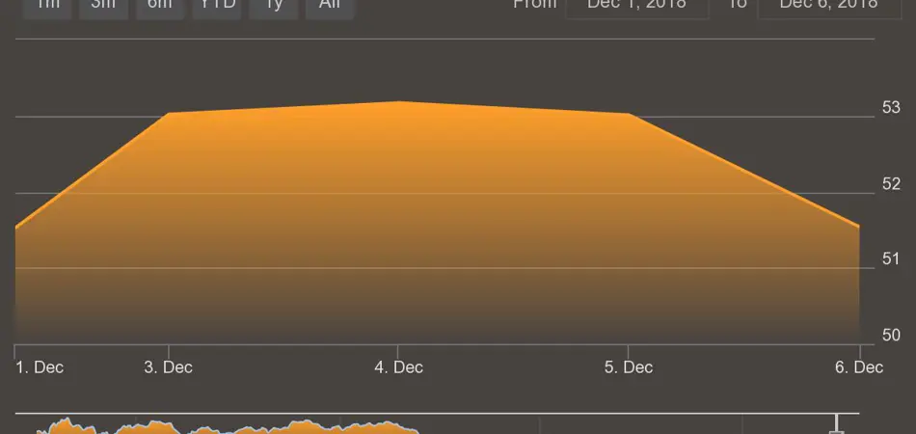The width and height of the screenshot is (916, 434).
Task: Show All data range
Action: point(330,6)
